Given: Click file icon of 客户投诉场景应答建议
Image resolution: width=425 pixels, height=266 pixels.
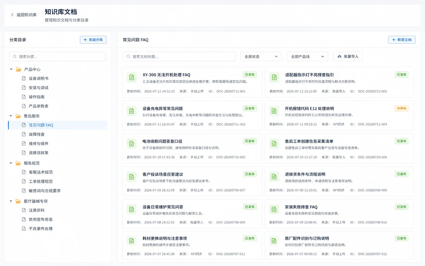Looking at the screenshot, I should point(132,177).
